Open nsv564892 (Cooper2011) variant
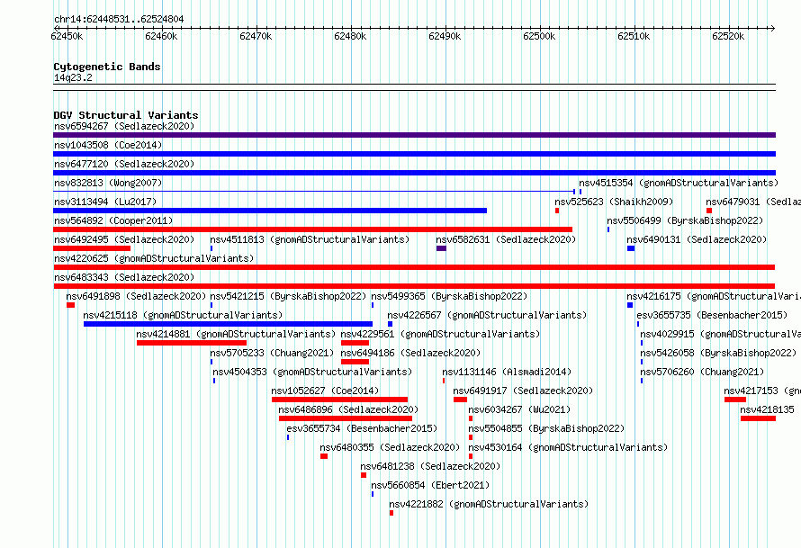The height and width of the screenshot is (548, 801). (x=113, y=220)
